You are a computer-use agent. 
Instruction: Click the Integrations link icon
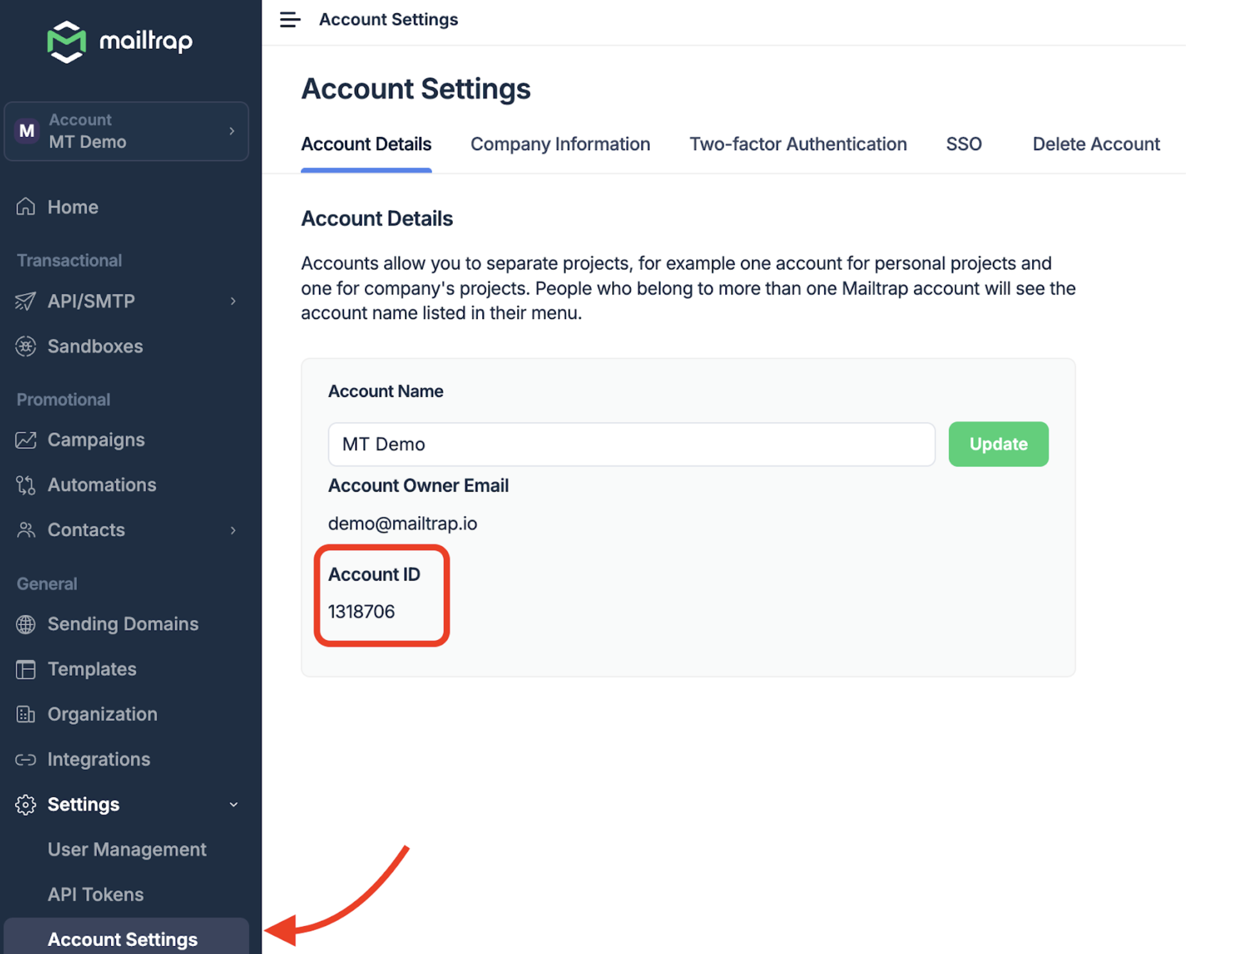26,760
